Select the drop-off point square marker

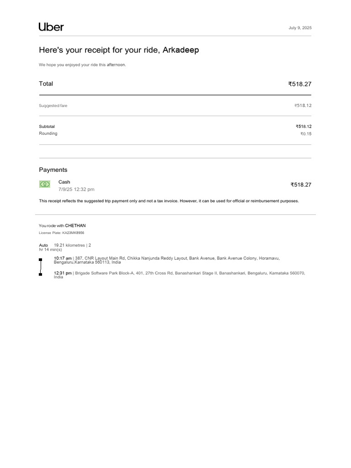40,274
